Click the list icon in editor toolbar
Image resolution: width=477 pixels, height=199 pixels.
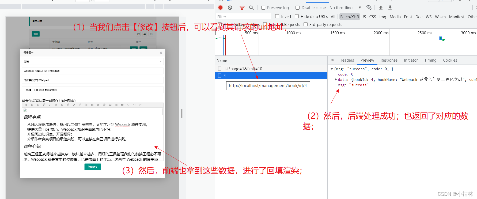tap(86, 105)
